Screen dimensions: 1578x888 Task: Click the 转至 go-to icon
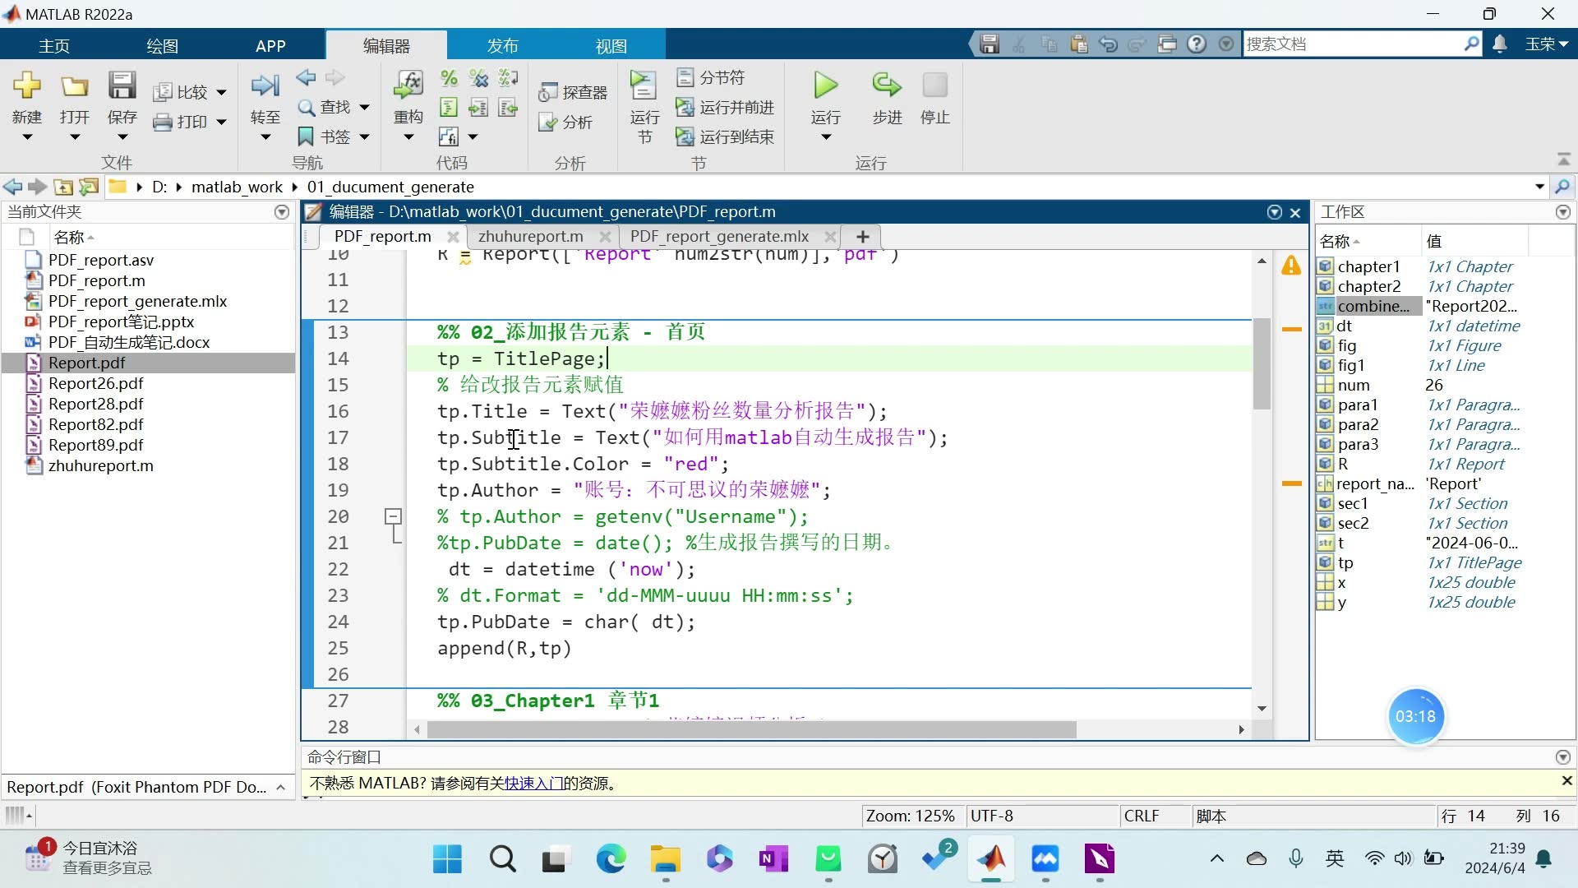pyautogui.click(x=265, y=86)
